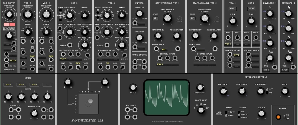Click the VCO 4 SINE output jack
Viewport: 298px width, 125px height.
tap(101, 67)
